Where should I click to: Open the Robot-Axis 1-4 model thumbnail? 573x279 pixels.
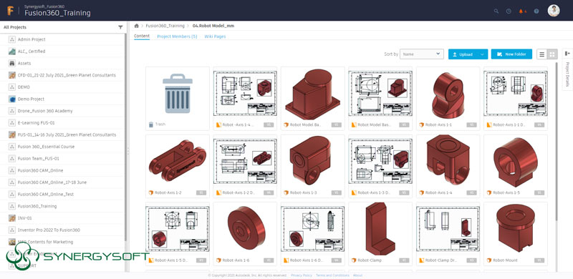(448, 161)
